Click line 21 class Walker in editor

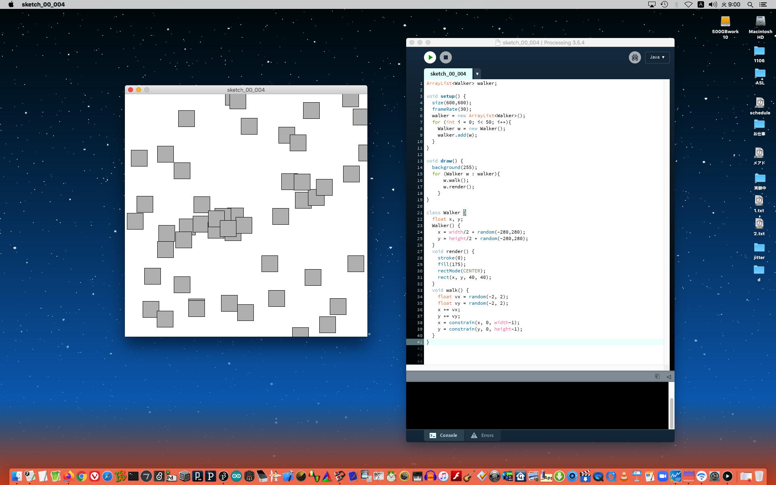443,213
